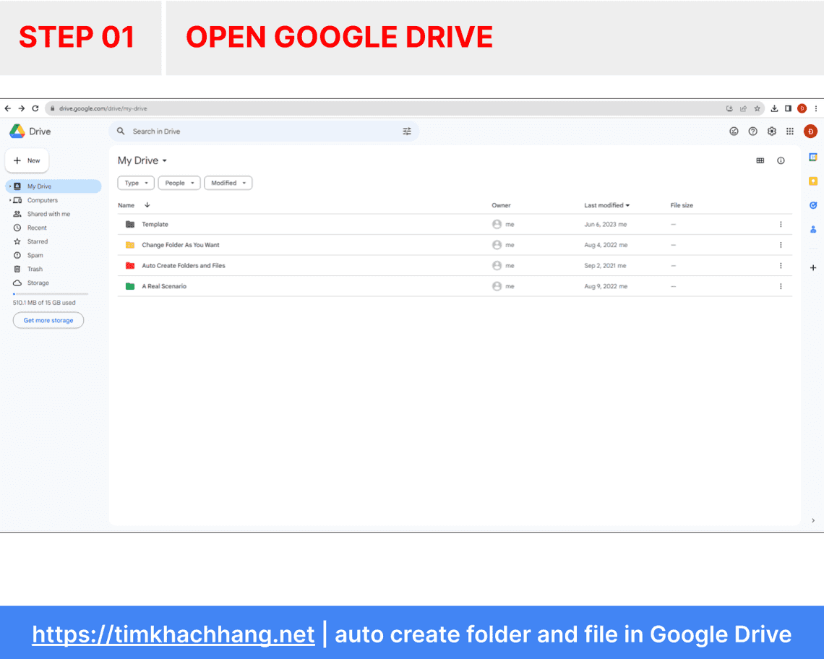Switch to grid layout view
The width and height of the screenshot is (824, 659).
(760, 160)
